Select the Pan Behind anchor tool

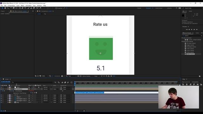pos(16,8)
